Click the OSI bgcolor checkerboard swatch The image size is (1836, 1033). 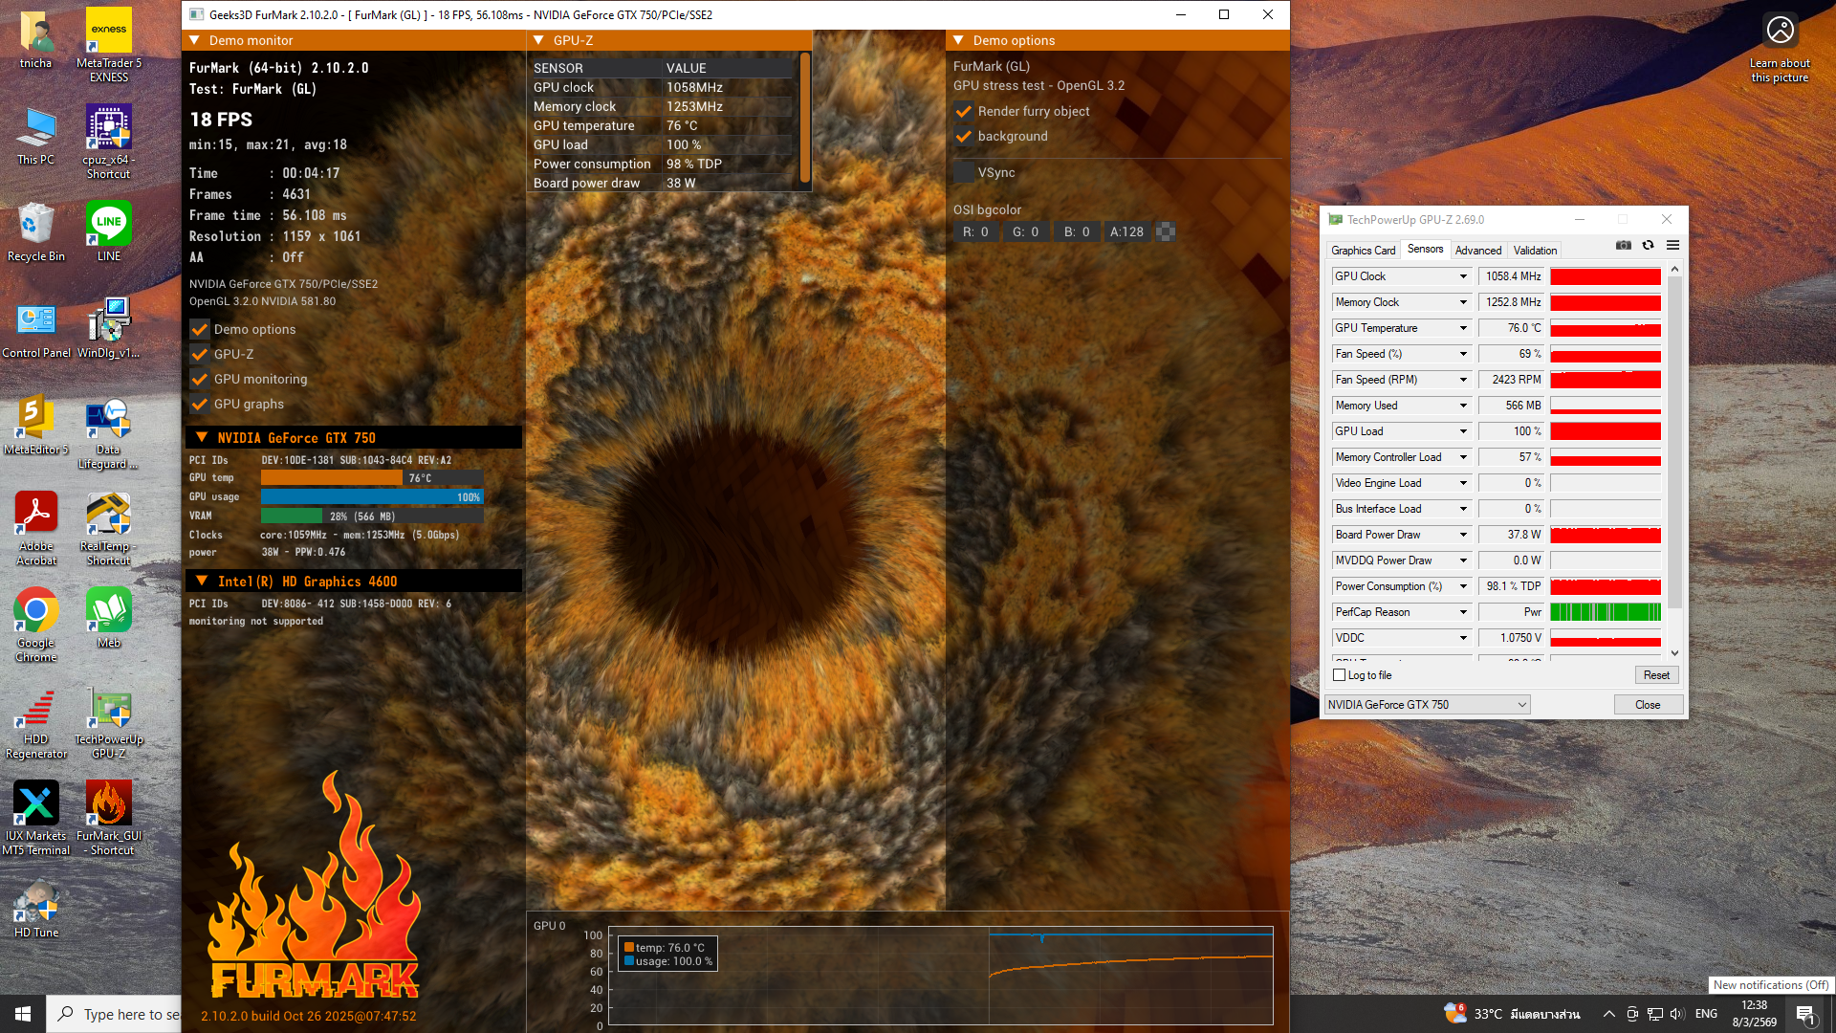[x=1165, y=231]
